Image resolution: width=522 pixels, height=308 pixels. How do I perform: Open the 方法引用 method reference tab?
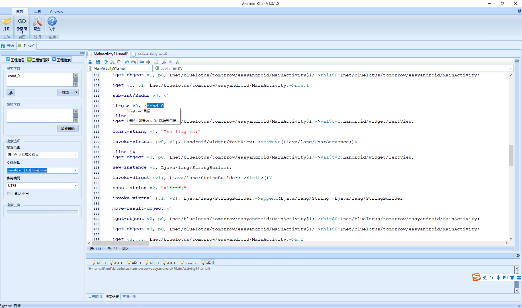pyautogui.click(x=129, y=297)
